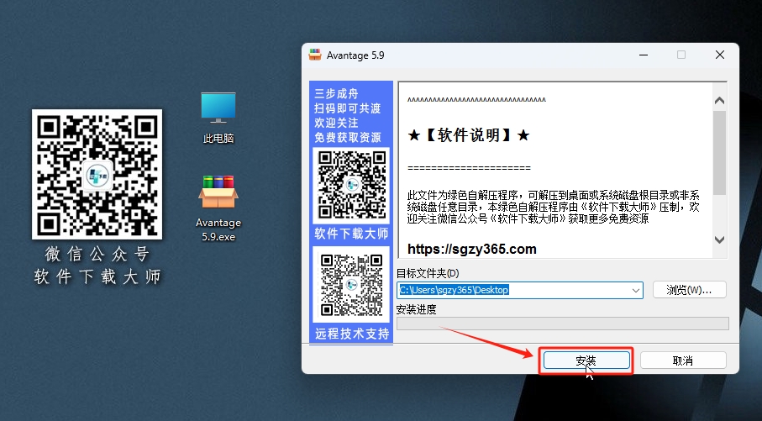Click the 目标文件夹(D) label
The image size is (762, 421).
coord(428,273)
